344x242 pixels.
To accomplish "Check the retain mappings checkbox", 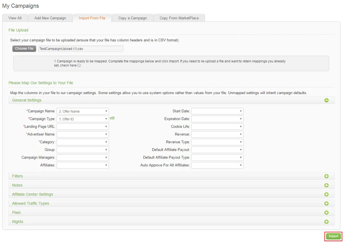I will tap(79, 65).
